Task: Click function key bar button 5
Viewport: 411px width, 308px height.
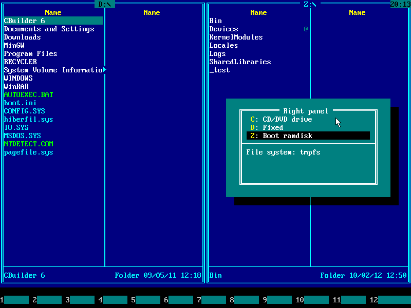Action: [146, 300]
